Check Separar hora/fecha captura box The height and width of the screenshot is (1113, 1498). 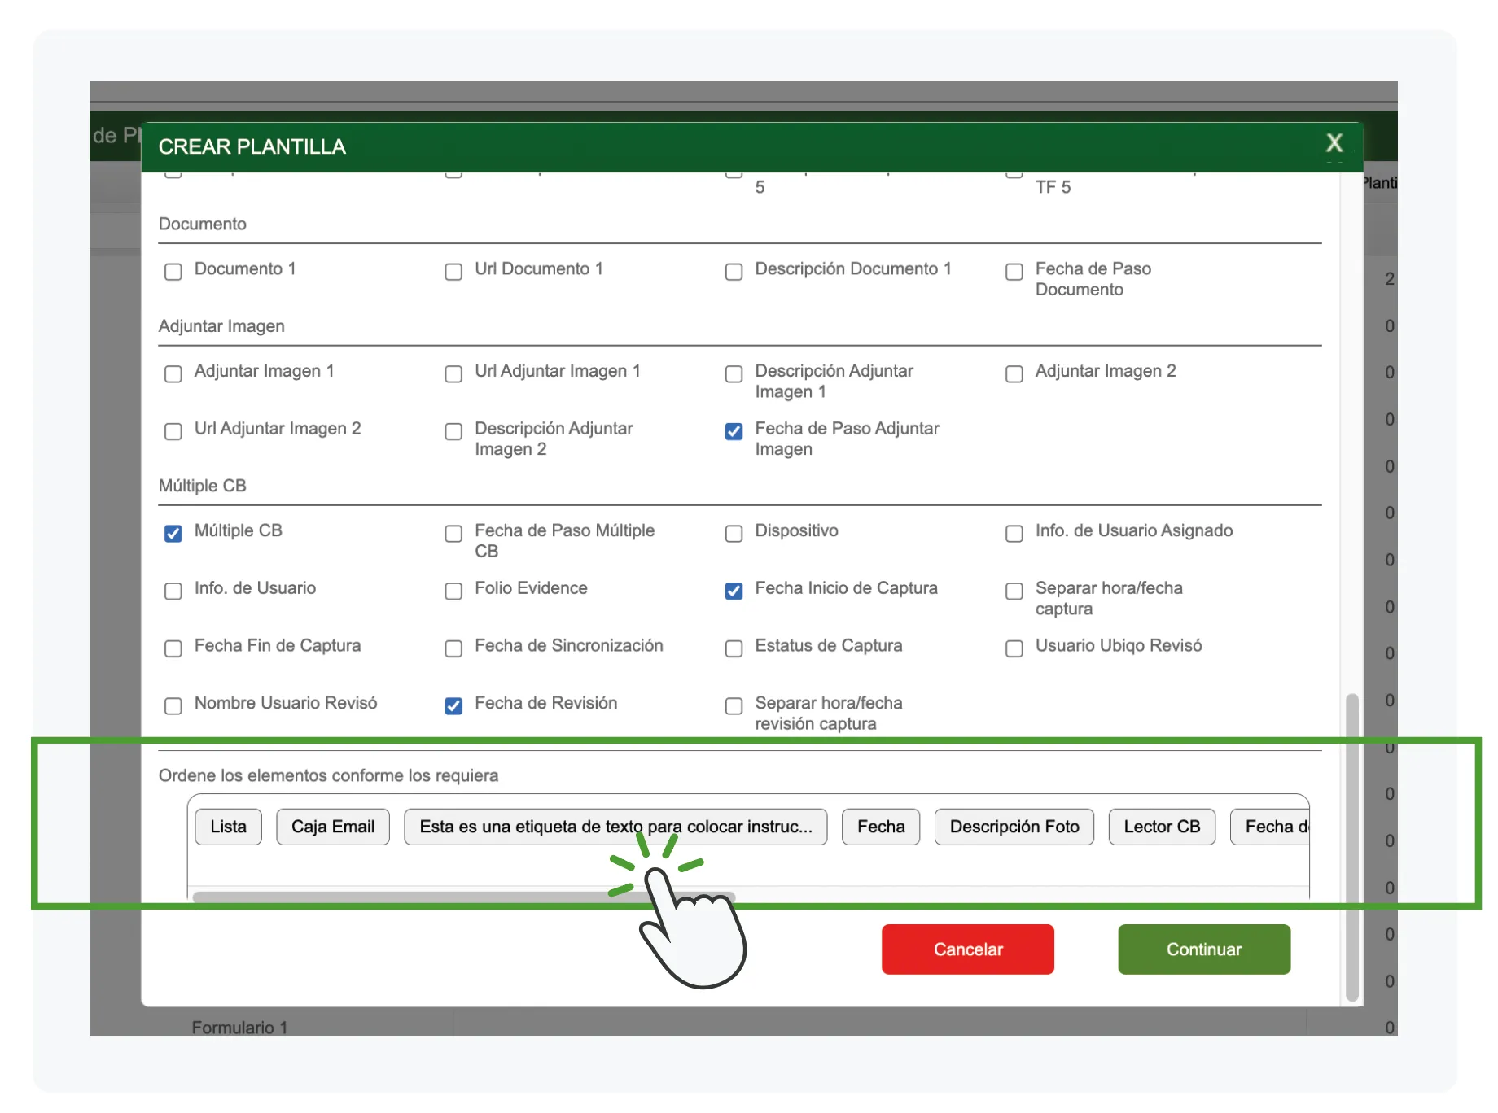coord(1014,591)
